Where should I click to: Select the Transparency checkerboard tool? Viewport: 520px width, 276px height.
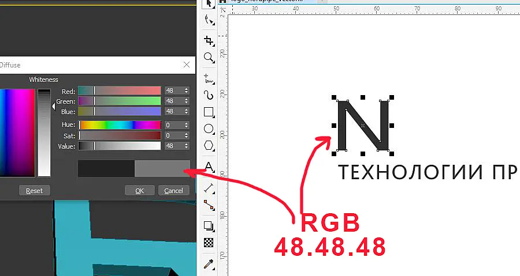[209, 243]
